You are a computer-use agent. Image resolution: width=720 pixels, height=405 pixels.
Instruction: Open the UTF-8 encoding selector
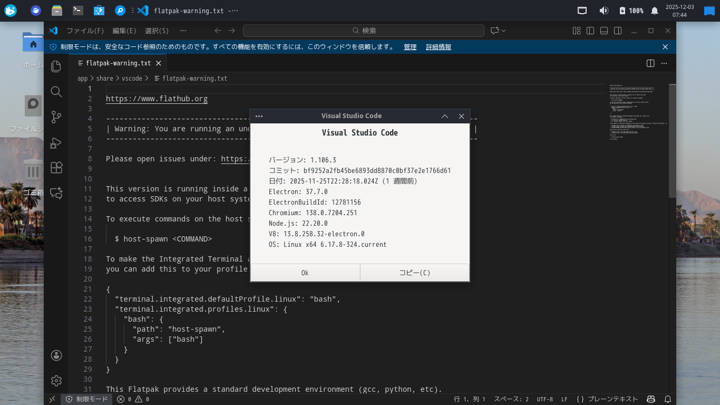pos(544,399)
